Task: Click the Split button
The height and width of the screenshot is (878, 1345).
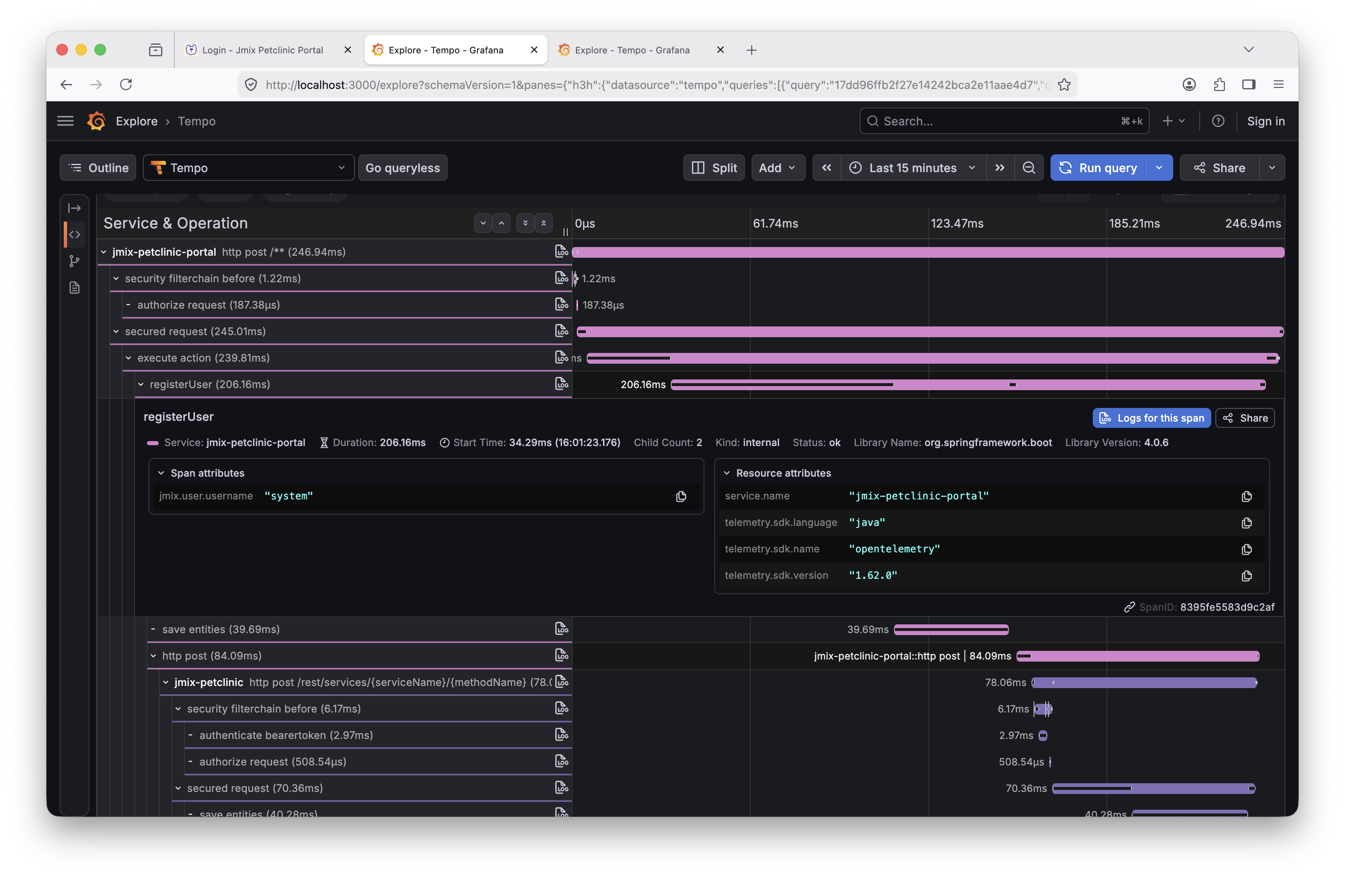Action: [714, 168]
